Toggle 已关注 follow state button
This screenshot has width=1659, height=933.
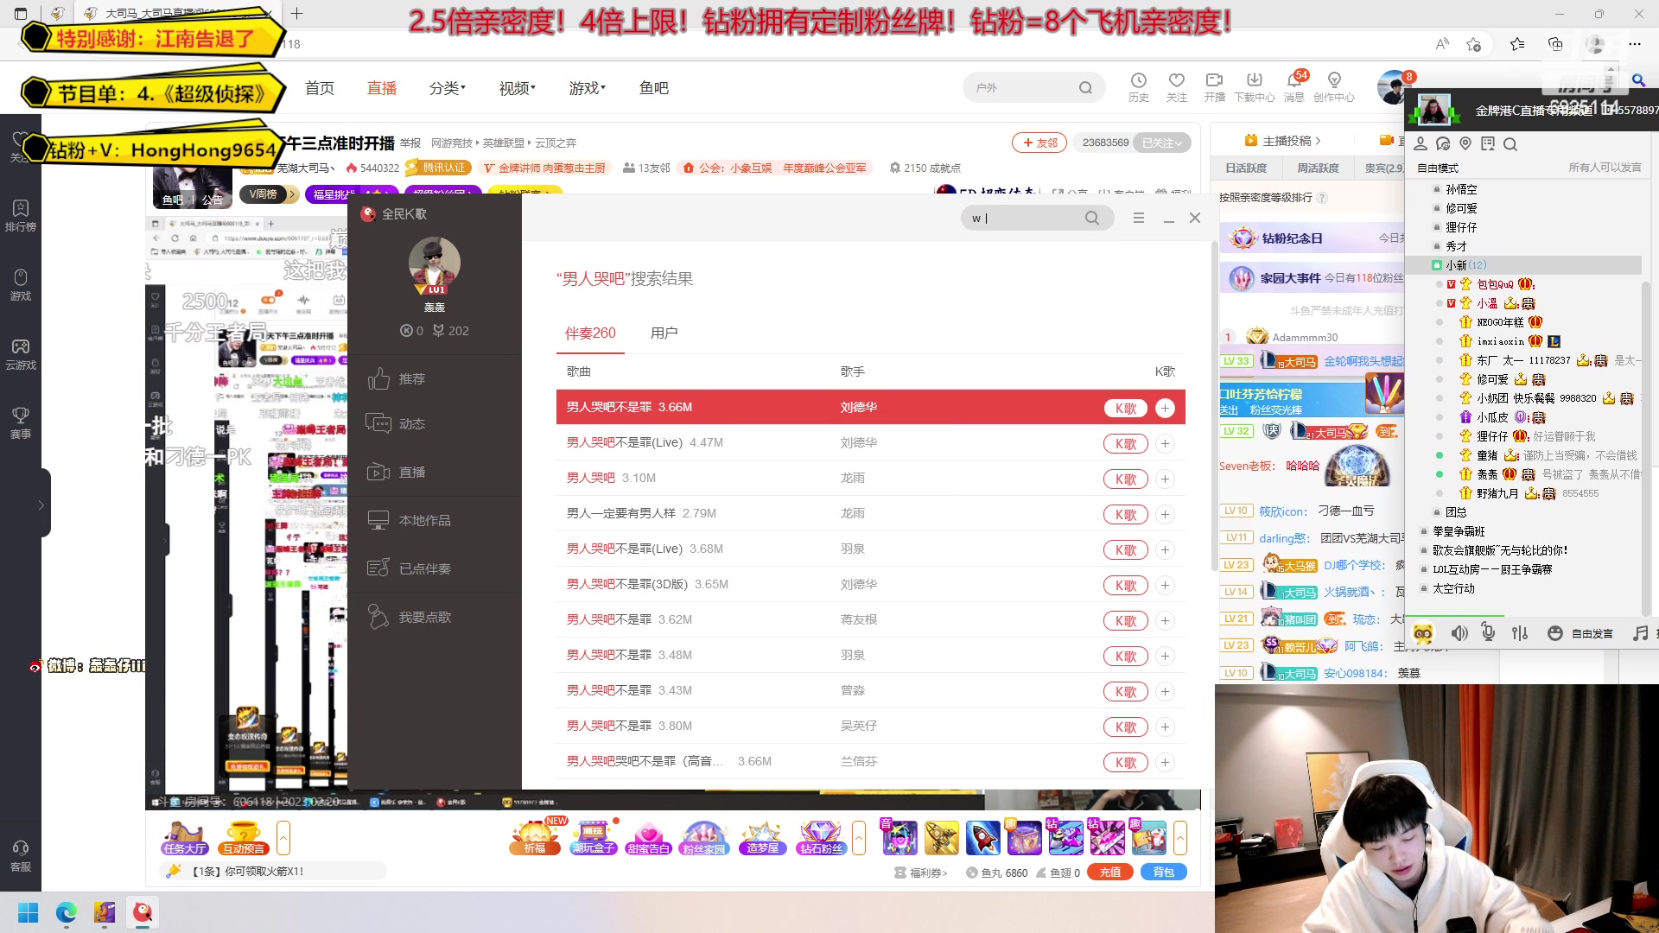1163,143
